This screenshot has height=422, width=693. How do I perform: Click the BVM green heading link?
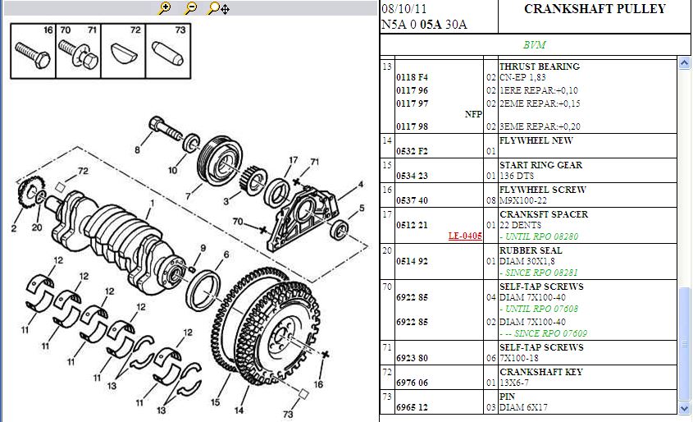pos(534,45)
